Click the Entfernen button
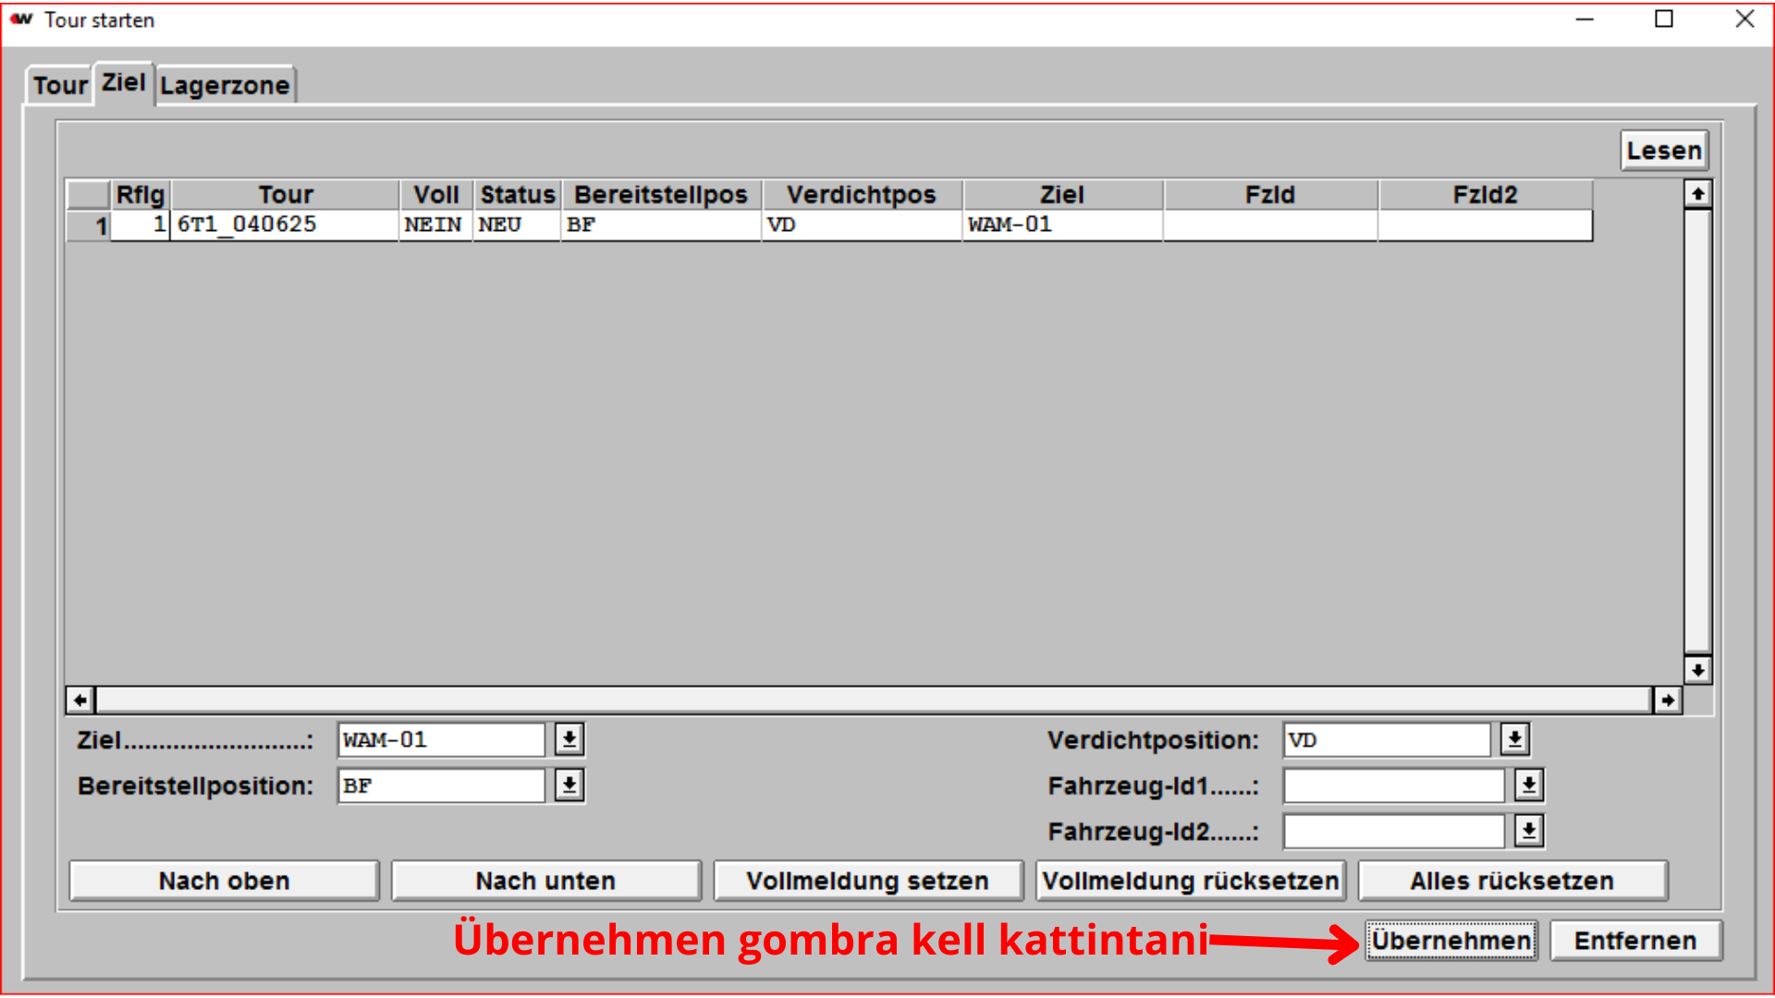 coord(1634,941)
